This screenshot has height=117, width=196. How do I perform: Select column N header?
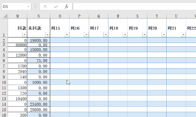39,16
